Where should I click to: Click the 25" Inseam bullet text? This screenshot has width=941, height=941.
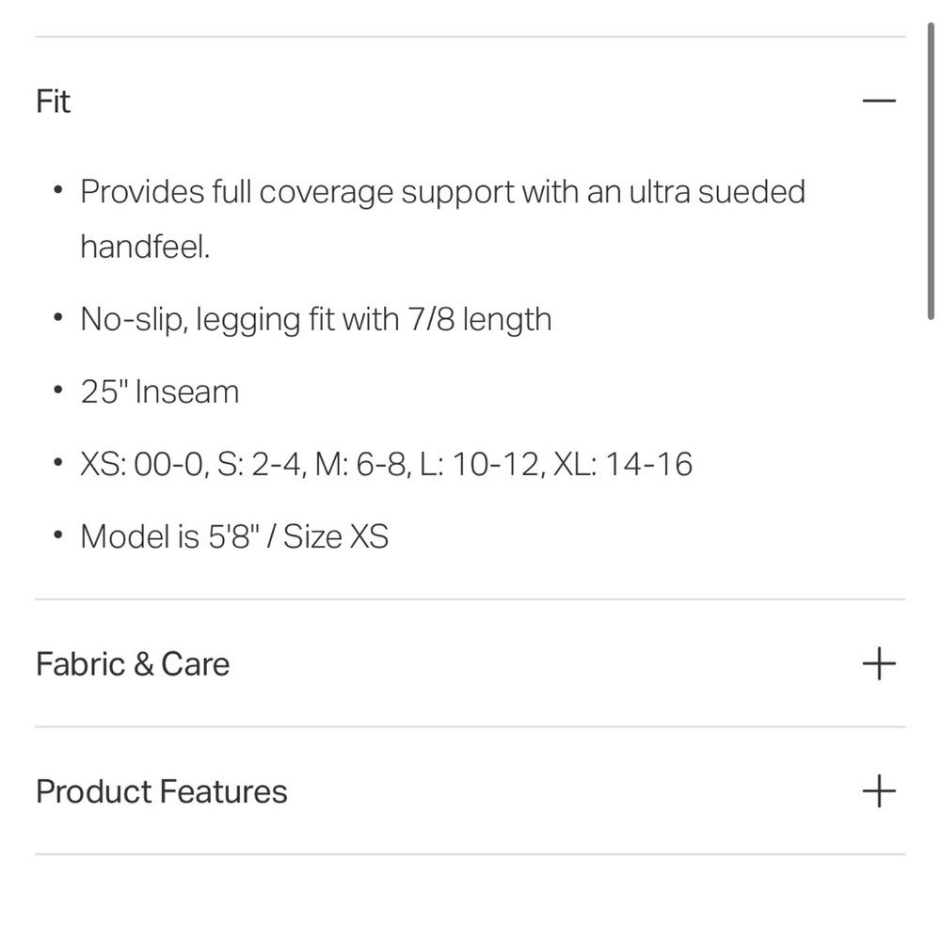point(160,392)
